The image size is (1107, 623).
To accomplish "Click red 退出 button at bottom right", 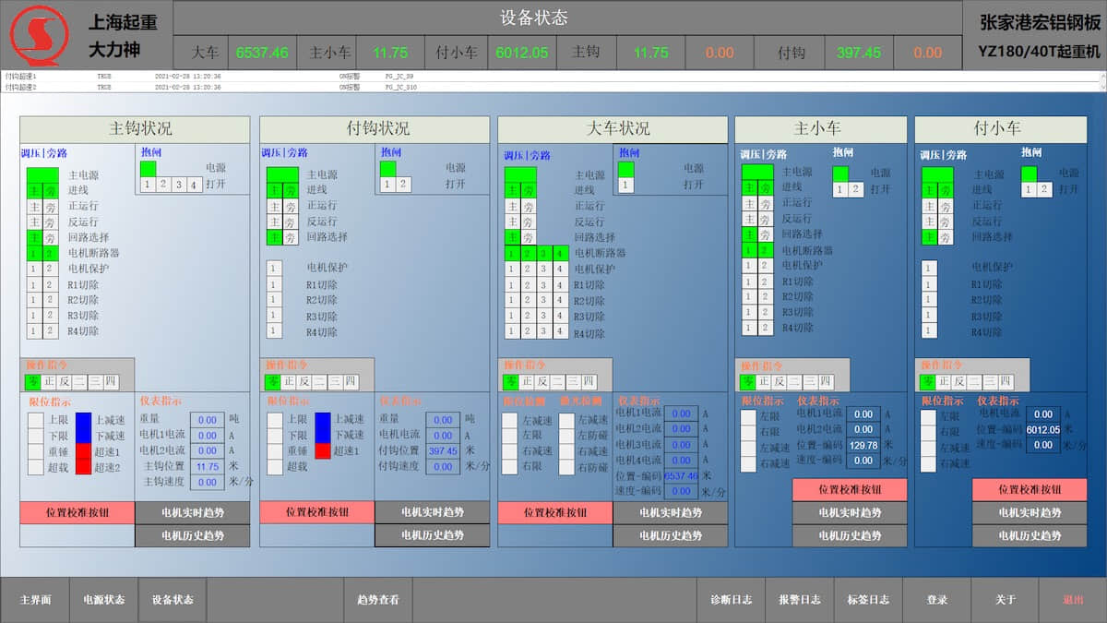I will [1073, 600].
